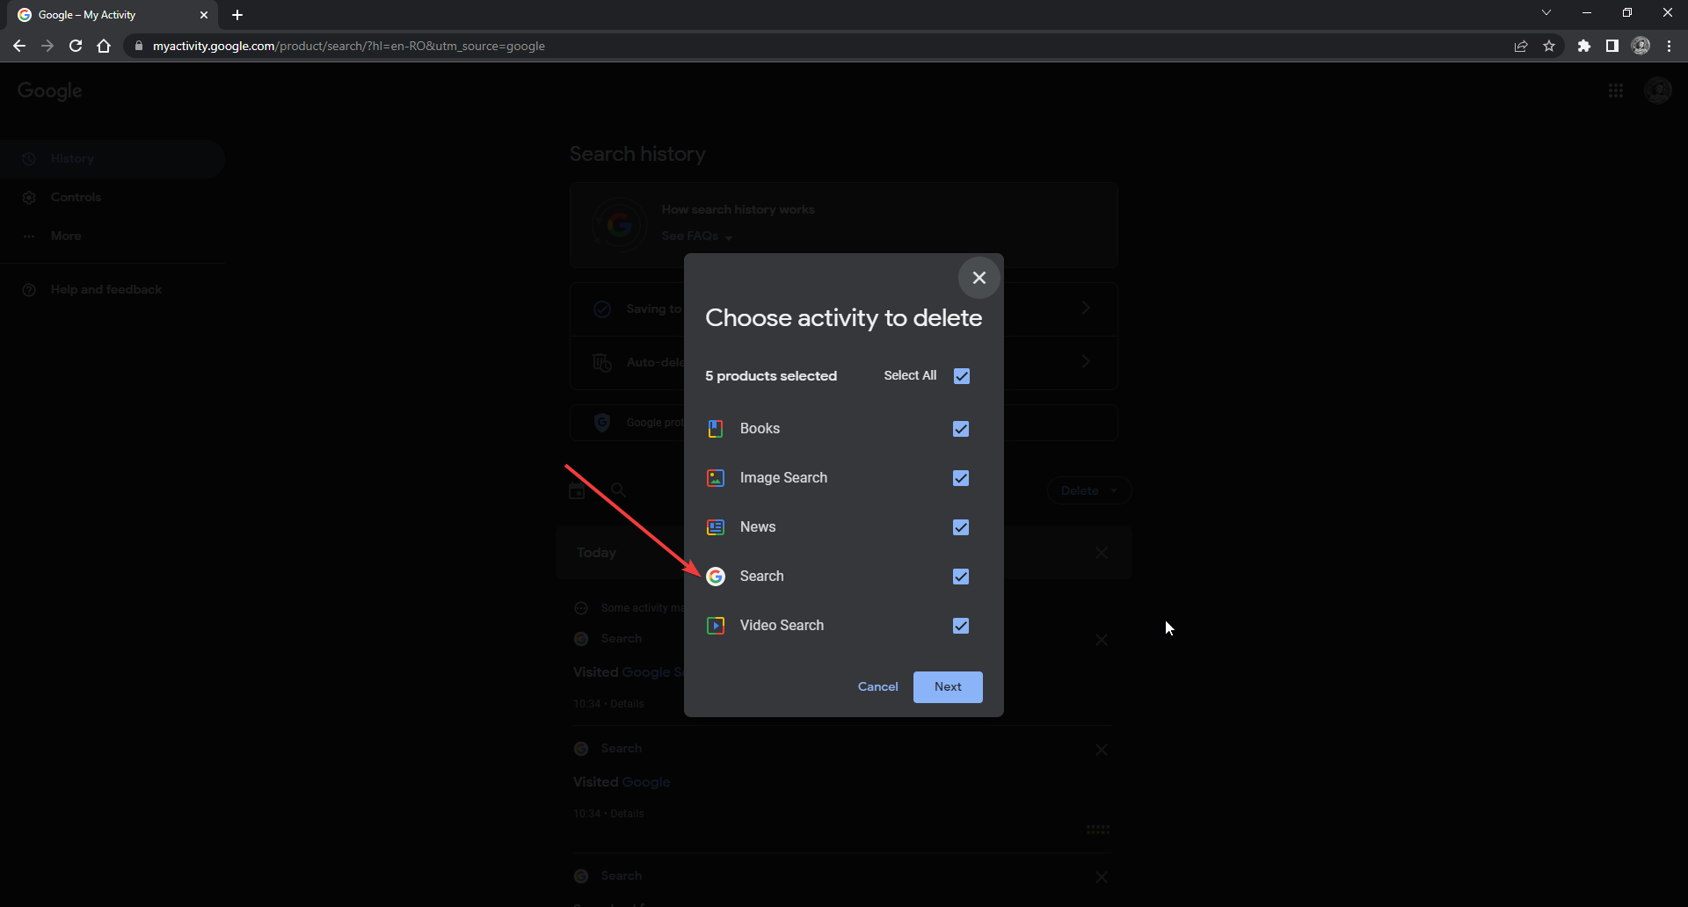Bookmark this page with the star
The width and height of the screenshot is (1688, 907).
point(1548,46)
